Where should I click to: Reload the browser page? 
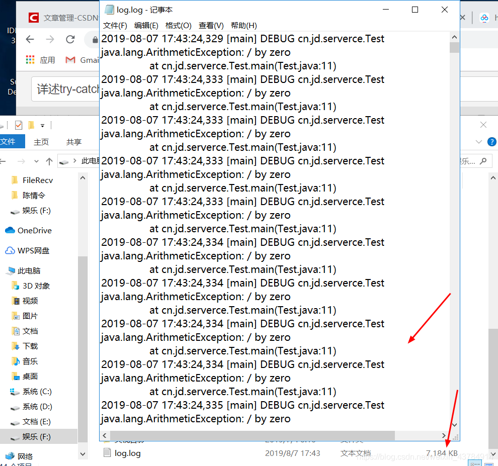pyautogui.click(x=70, y=39)
